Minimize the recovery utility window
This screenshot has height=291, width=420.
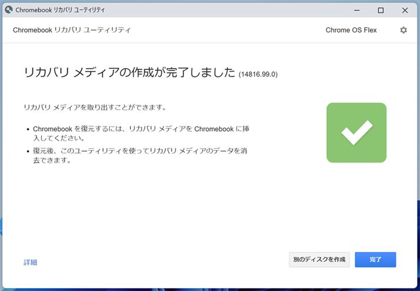357,10
